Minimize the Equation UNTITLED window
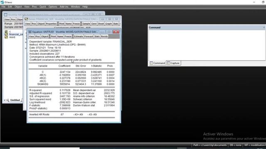 click(x=102, y=32)
